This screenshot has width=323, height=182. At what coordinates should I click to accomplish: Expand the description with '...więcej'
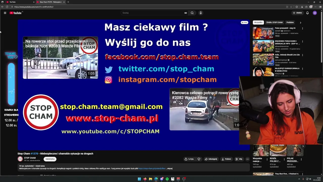click(169, 168)
